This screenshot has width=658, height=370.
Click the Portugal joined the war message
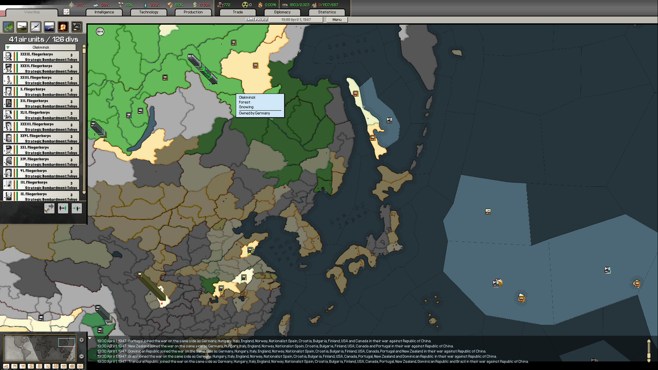263,341
